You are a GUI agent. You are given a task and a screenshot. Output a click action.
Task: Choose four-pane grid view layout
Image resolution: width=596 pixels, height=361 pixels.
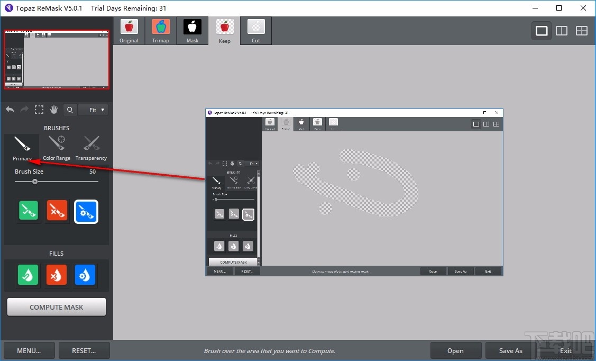[582, 30]
